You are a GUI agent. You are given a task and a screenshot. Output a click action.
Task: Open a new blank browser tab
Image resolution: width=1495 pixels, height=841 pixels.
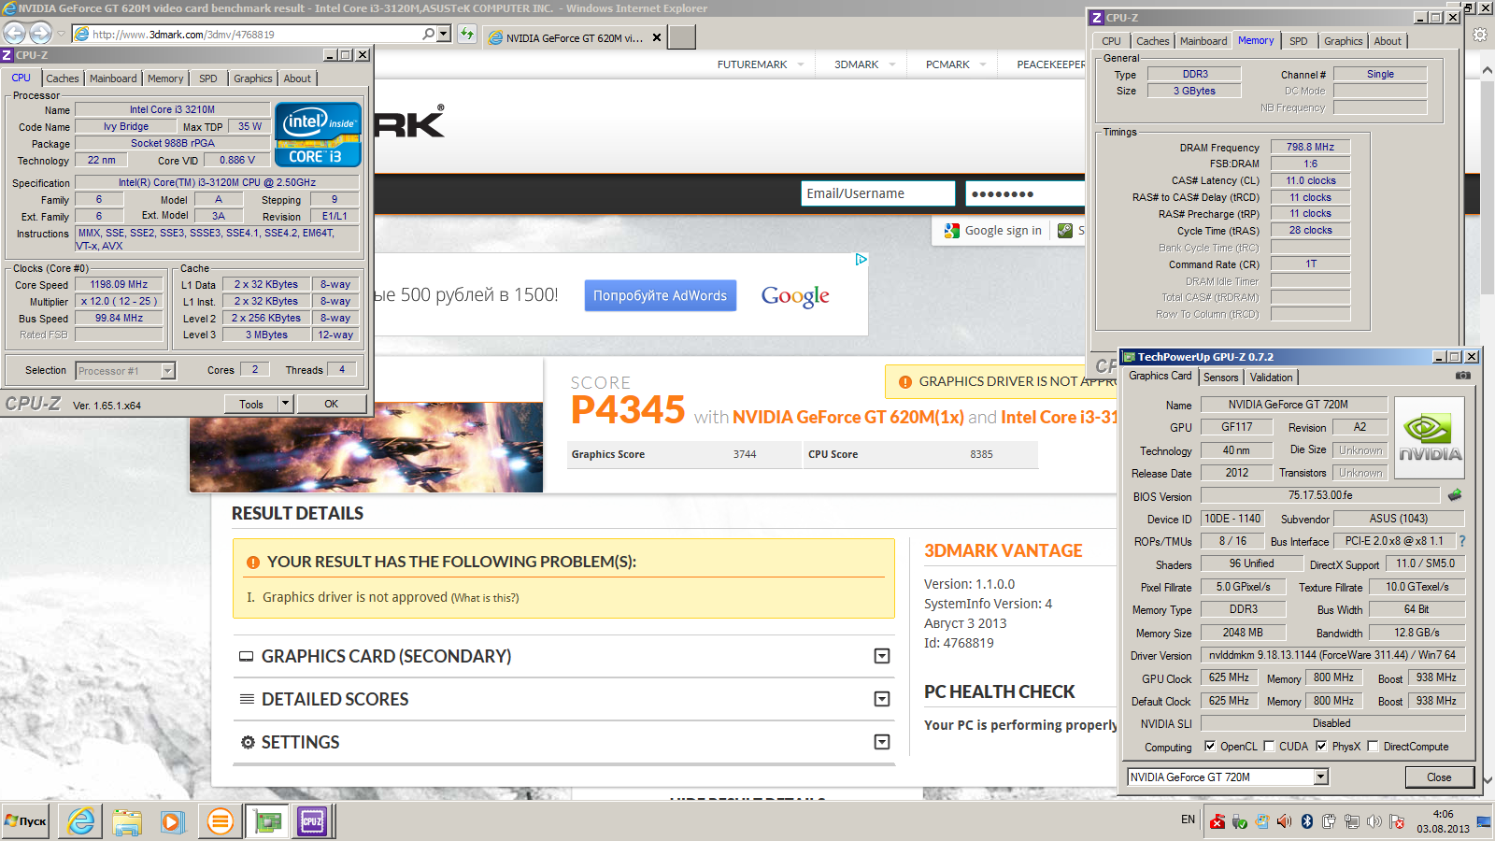pyautogui.click(x=682, y=37)
